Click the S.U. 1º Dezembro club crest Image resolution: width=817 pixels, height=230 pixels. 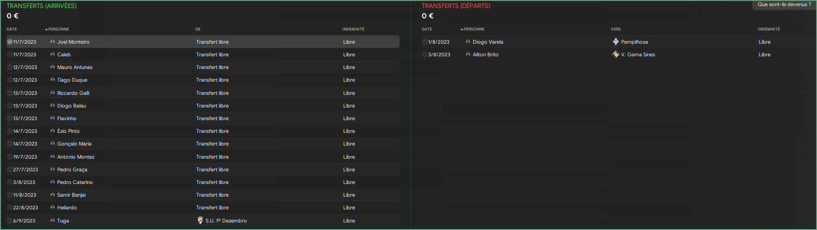click(200, 221)
